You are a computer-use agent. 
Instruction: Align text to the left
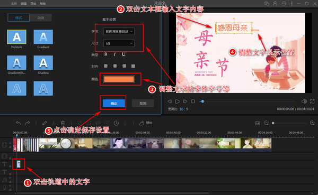106,66
